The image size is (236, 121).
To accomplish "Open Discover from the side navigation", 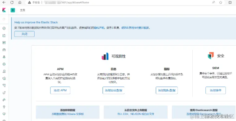I will tap(4, 28).
